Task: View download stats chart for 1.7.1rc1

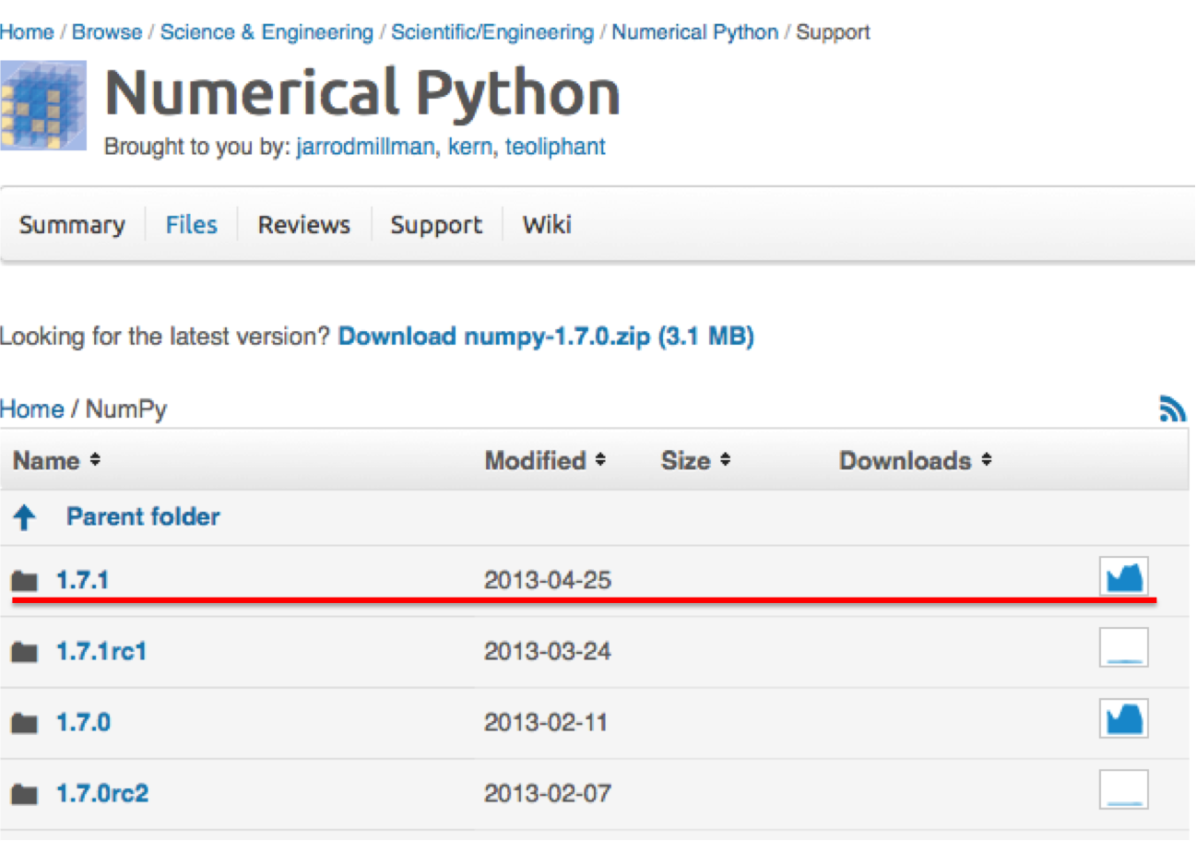Action: point(1124,647)
